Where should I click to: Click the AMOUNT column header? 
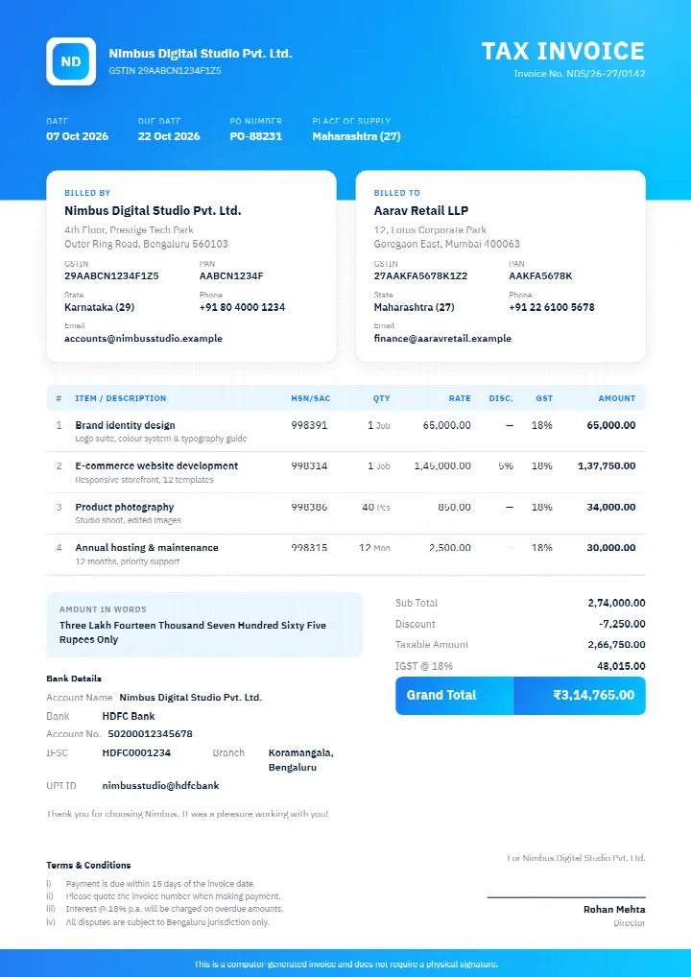pyautogui.click(x=617, y=398)
